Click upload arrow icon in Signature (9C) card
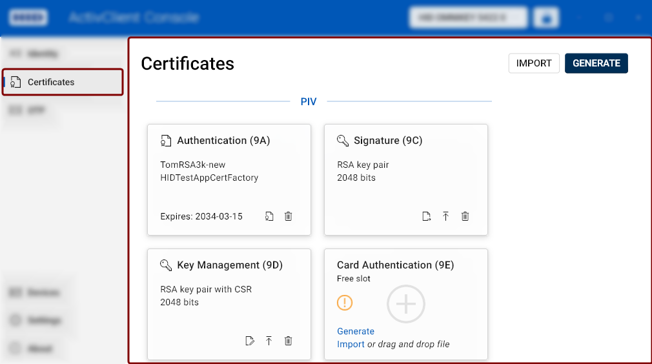The image size is (652, 364). click(445, 217)
